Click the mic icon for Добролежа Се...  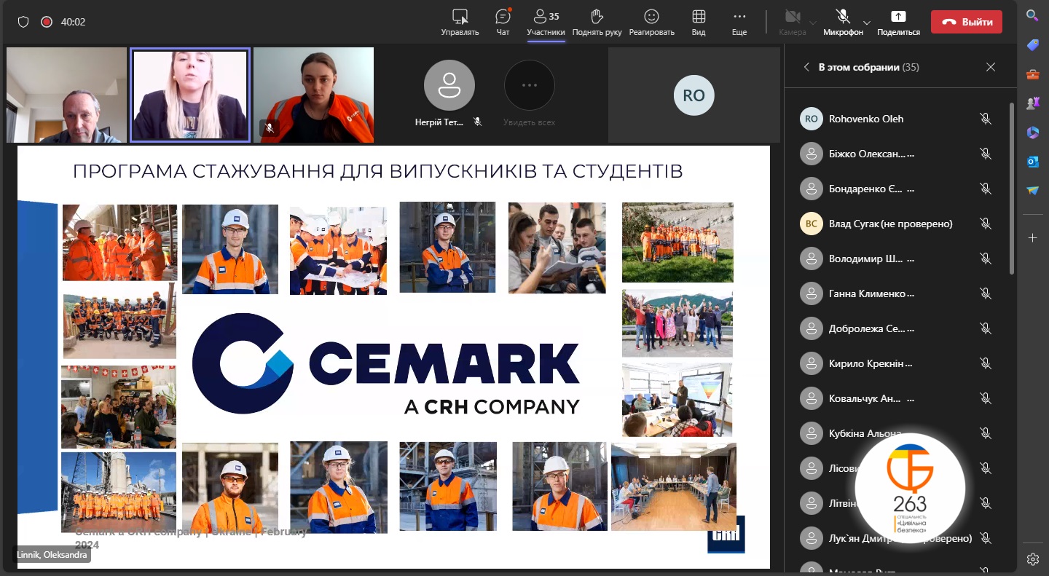[x=986, y=328]
